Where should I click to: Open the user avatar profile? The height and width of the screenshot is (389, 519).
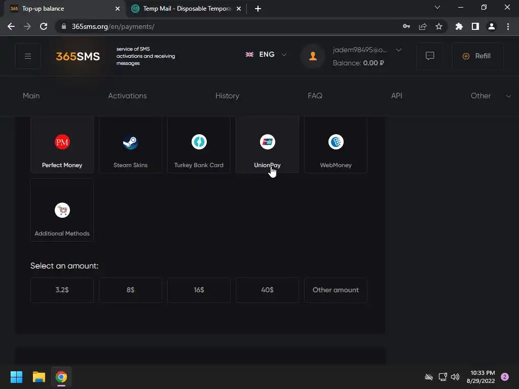(313, 56)
